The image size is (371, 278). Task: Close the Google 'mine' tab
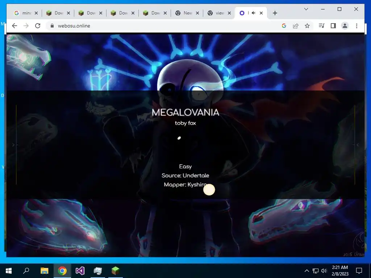(36, 13)
